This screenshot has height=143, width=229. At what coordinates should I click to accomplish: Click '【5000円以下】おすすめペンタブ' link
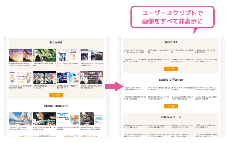pos(159,135)
